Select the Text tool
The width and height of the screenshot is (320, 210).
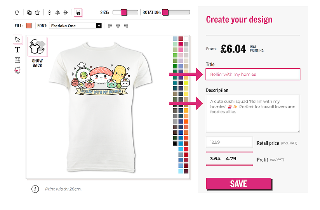17,50
